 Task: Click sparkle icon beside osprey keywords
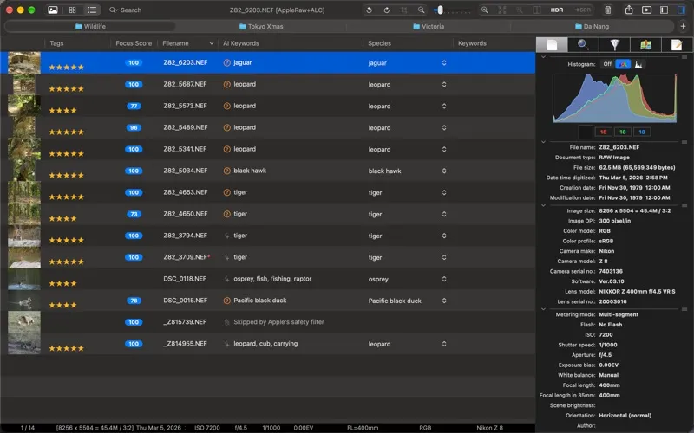coord(227,279)
